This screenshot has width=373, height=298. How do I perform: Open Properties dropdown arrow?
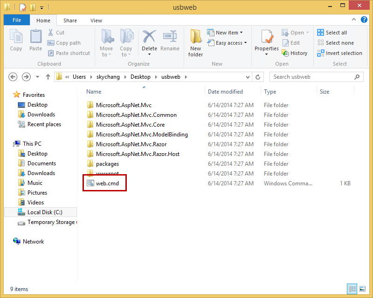click(266, 54)
